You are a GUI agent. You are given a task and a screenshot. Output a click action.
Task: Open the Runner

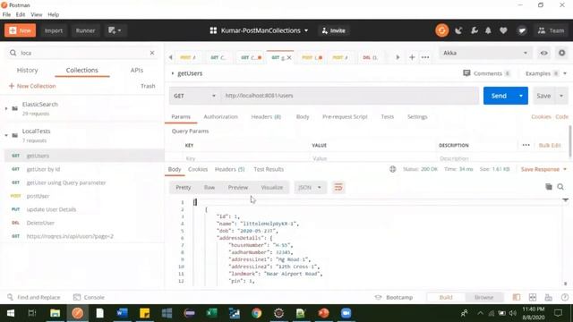[85, 30]
